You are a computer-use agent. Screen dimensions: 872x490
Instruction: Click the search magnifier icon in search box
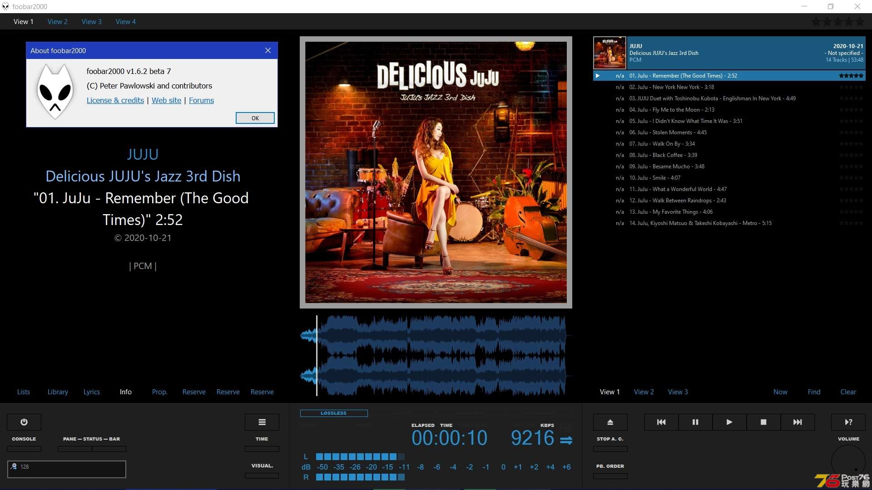click(x=14, y=466)
